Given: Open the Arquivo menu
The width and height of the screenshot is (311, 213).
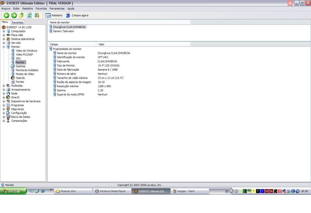Looking at the screenshot, I should pos(6,9).
